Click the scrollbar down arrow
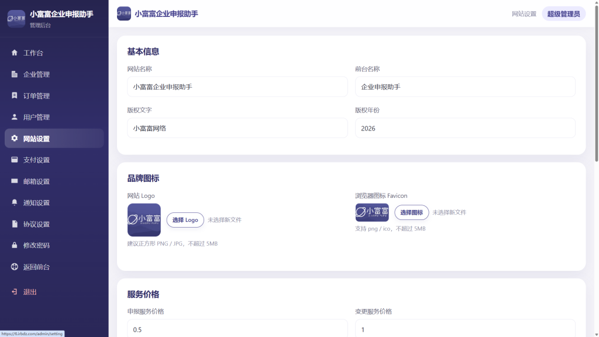Screen dimensions: 599x337 596,334
